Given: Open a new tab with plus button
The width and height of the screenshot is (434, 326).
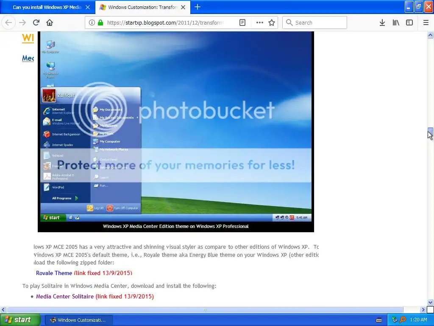Looking at the screenshot, I should (x=198, y=7).
